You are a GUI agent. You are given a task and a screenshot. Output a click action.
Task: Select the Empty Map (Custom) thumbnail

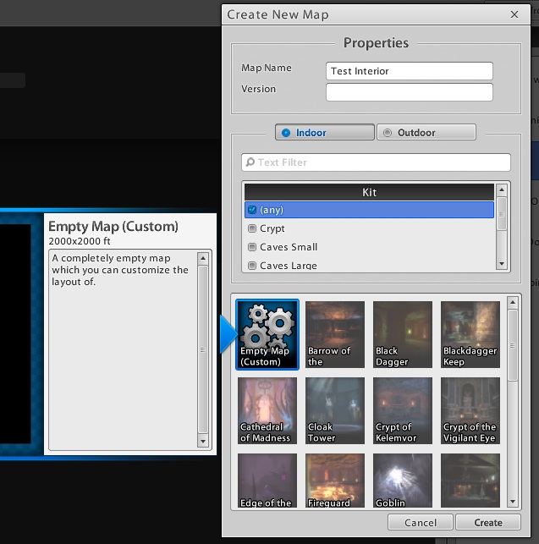click(267, 334)
